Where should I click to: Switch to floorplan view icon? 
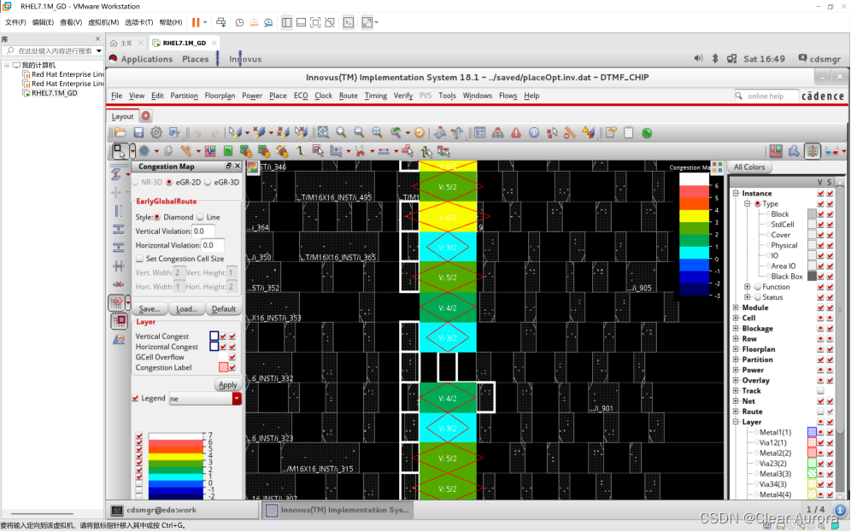click(776, 151)
